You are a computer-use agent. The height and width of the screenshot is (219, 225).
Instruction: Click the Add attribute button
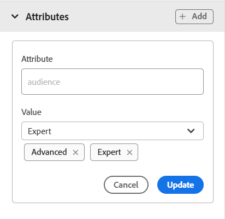click(194, 16)
